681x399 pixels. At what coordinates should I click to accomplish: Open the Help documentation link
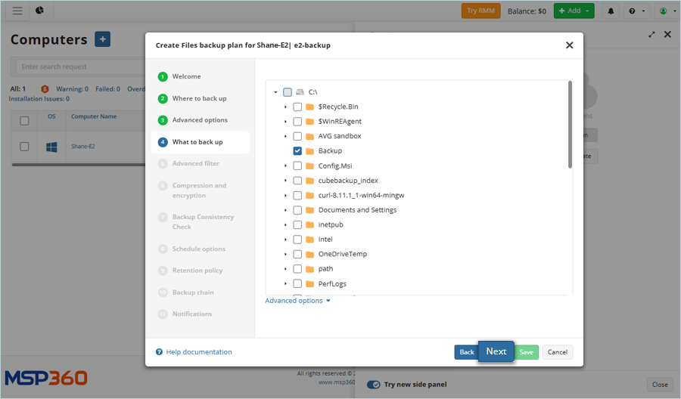coord(198,352)
